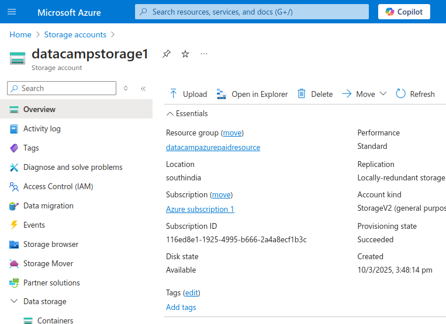Click the Refresh toolbar button
The width and height of the screenshot is (446, 324).
tap(415, 94)
